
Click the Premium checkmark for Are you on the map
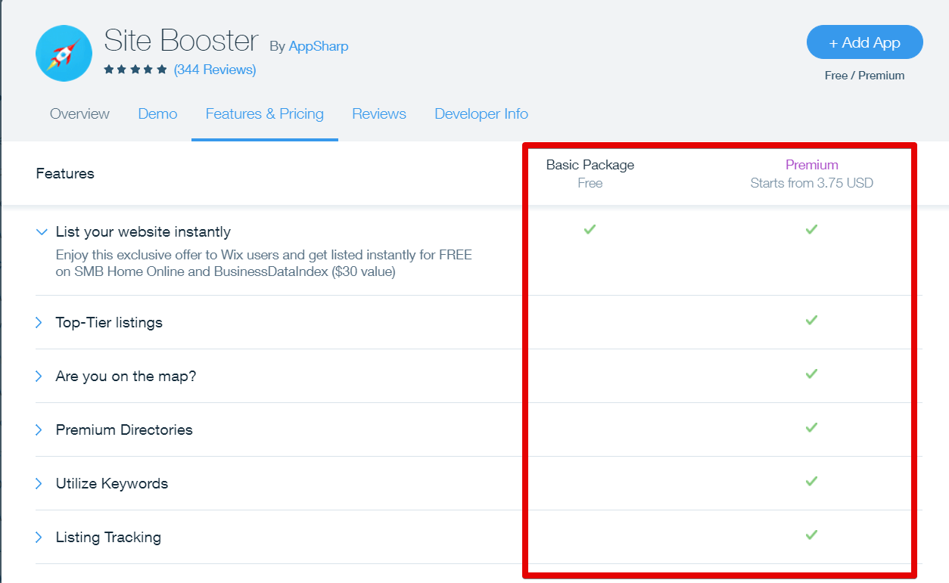coord(812,374)
